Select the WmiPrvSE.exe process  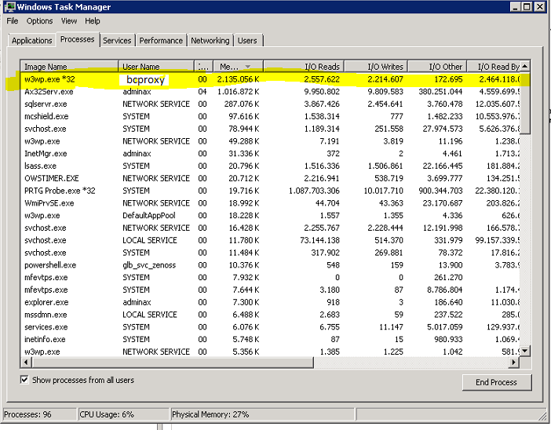click(270, 203)
